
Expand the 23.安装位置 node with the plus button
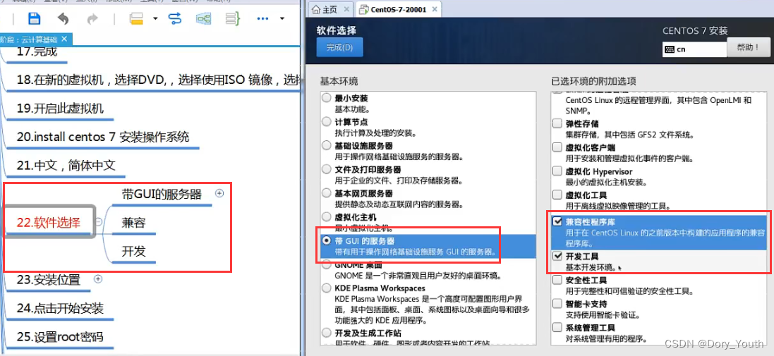[98, 279]
